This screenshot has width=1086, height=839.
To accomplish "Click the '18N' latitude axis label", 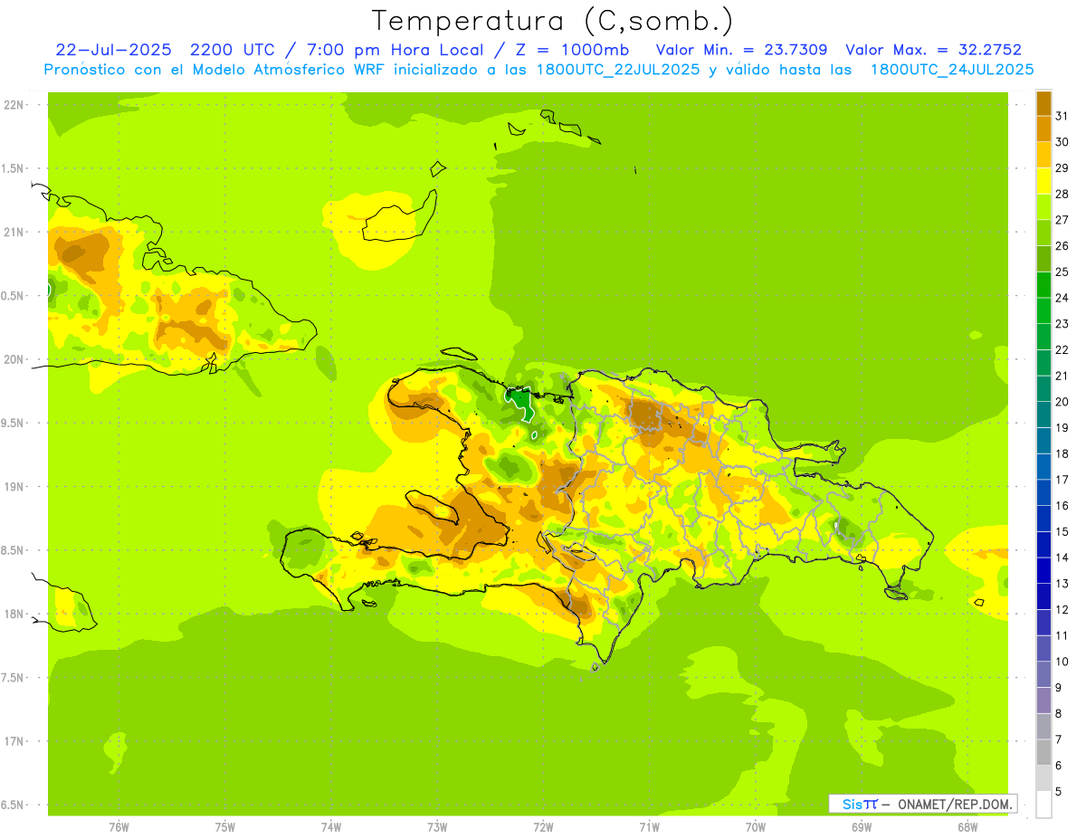I will click(14, 614).
